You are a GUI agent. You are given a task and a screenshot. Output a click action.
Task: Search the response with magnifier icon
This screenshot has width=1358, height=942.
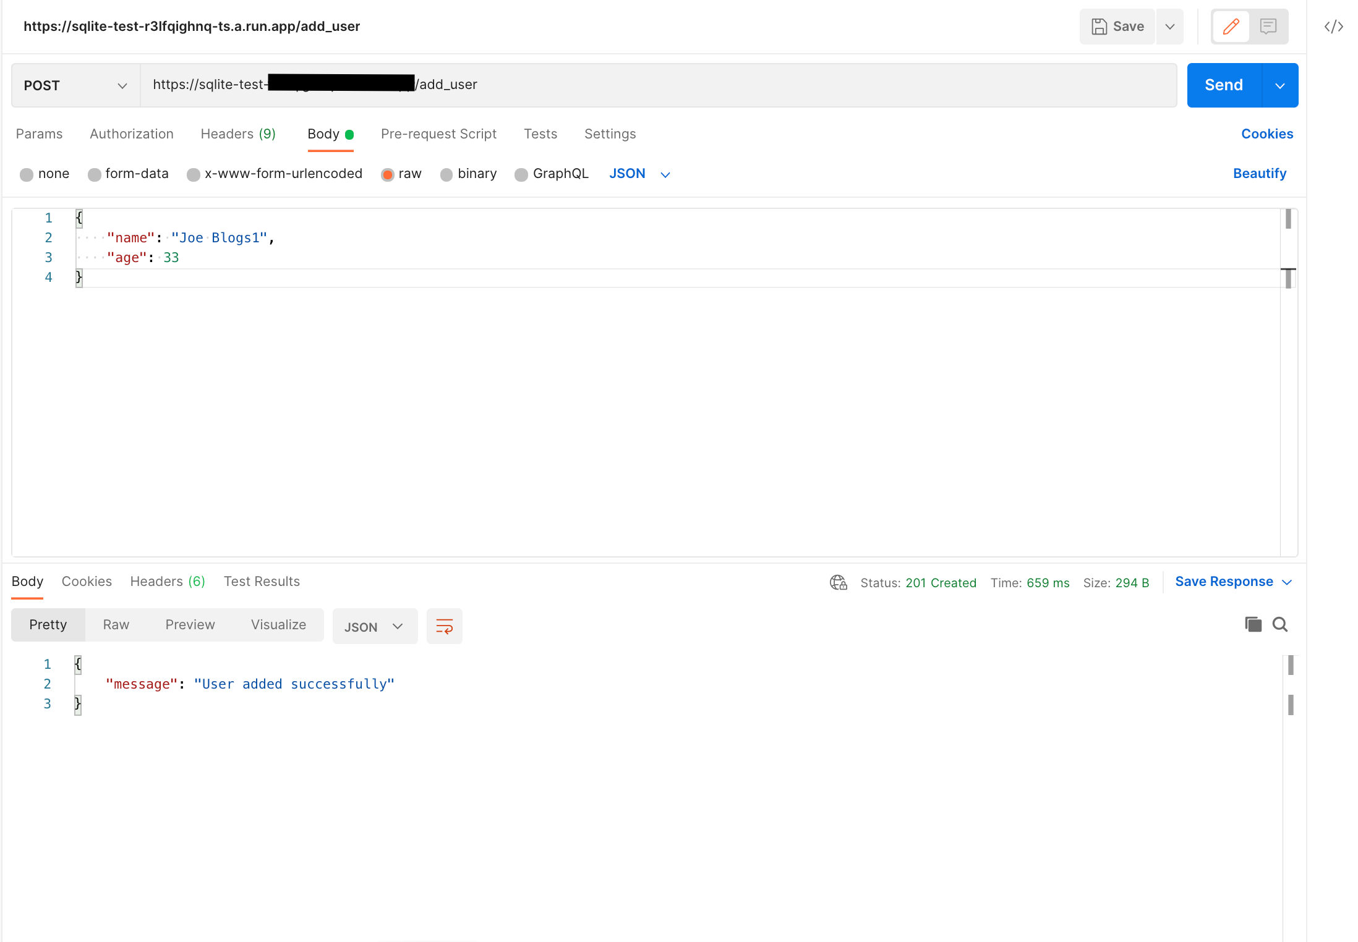point(1279,624)
